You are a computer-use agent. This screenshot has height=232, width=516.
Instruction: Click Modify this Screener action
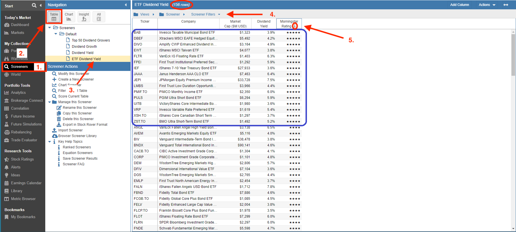[74, 74]
